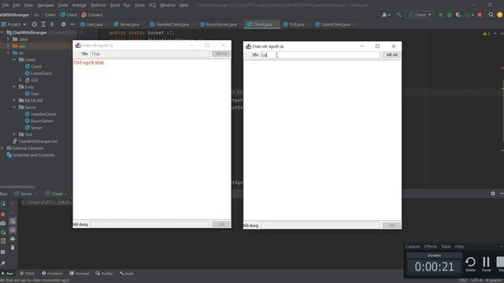The image size is (504, 283).
Task: Click message content field in right chat window
Action: [321, 226]
